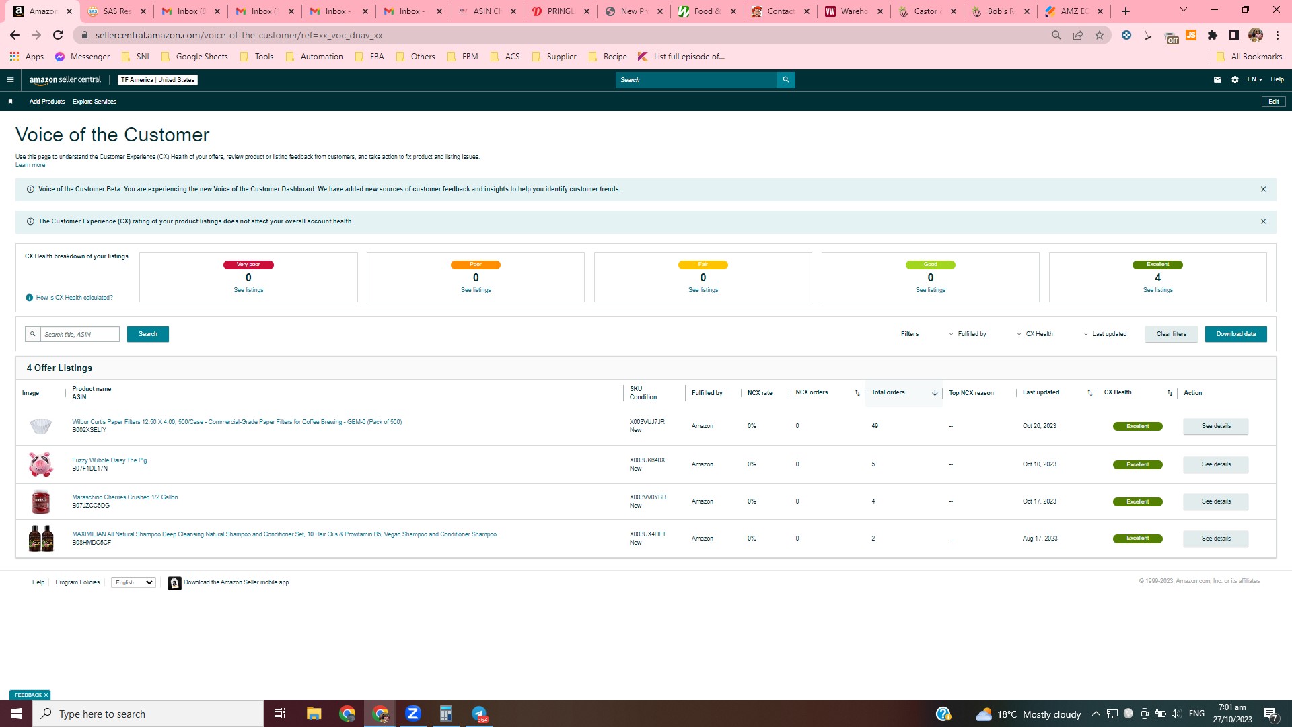Click the browser address bar URL
The height and width of the screenshot is (727, 1292).
click(x=239, y=35)
